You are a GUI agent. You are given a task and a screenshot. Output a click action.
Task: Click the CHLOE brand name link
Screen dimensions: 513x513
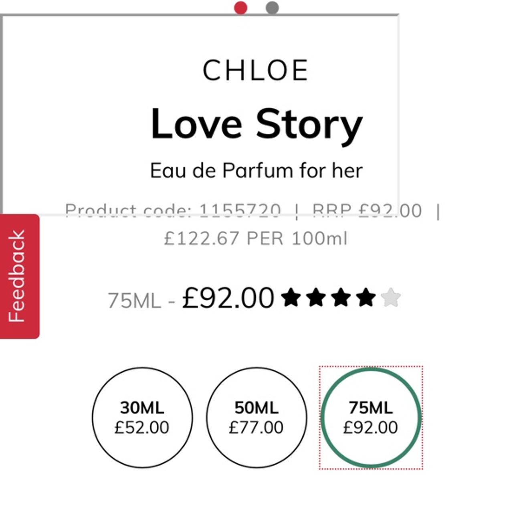256,71
